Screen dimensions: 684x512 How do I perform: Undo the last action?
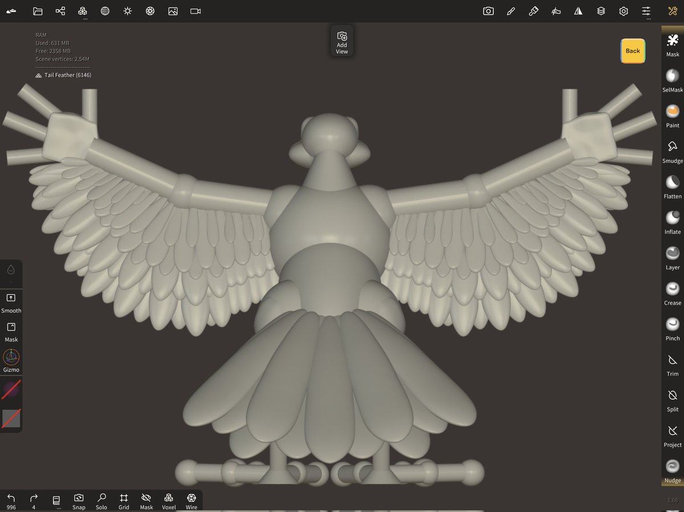click(x=11, y=501)
